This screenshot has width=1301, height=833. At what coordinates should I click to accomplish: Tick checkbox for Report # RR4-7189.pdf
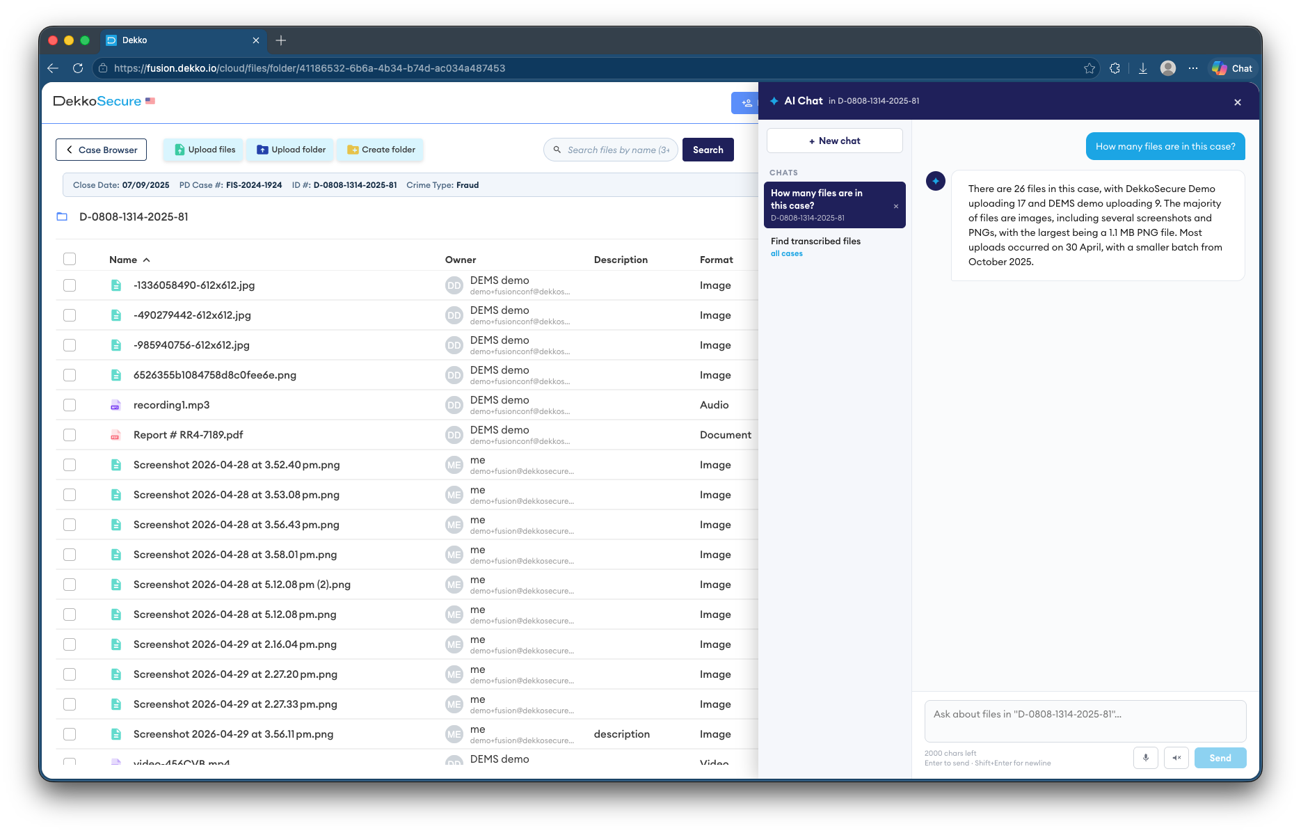point(70,435)
